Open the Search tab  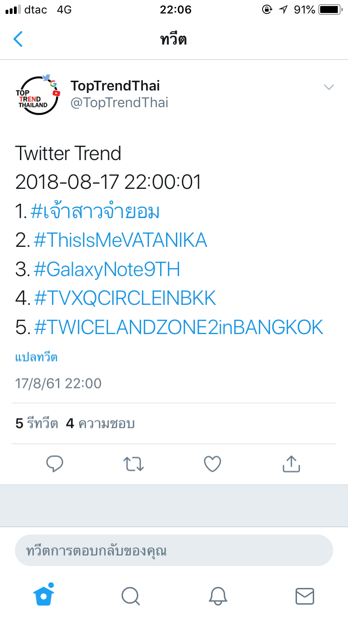130,596
